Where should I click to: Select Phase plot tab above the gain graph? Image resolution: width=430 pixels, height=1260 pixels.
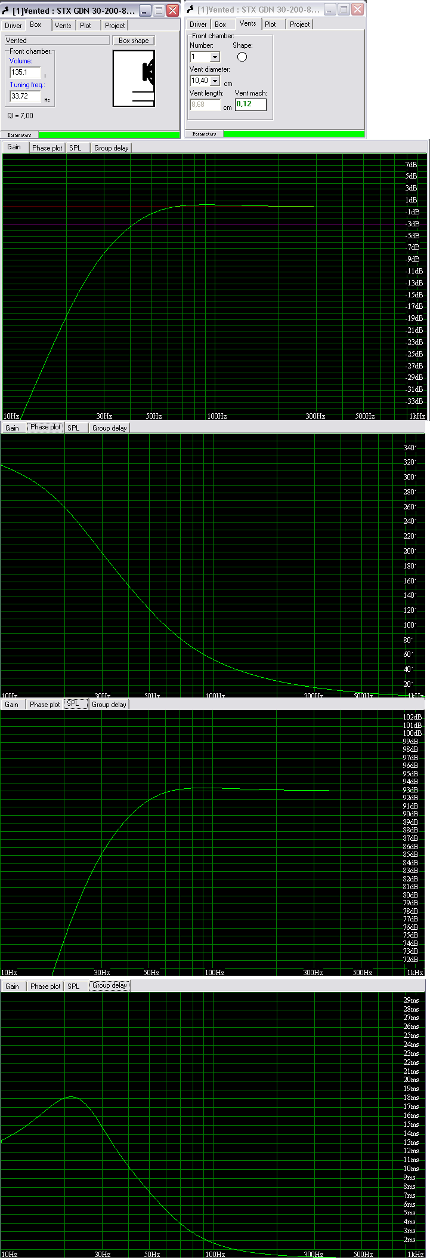47,148
